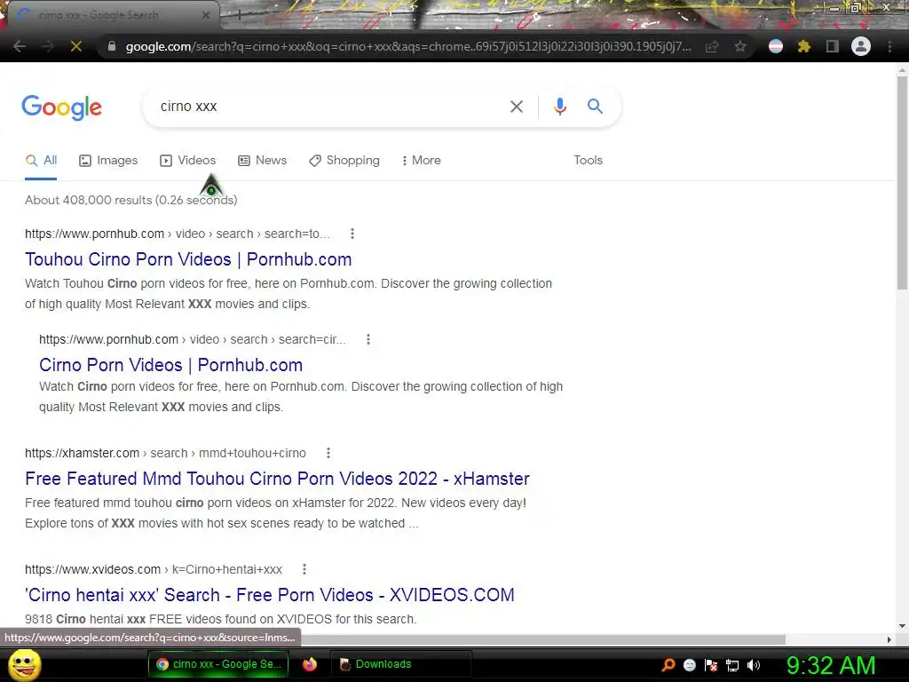Click the scroll-up arrow of the page scrollbar

pyautogui.click(x=902, y=70)
